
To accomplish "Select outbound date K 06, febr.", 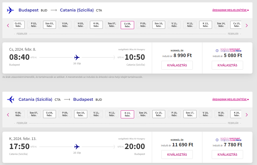I will [96, 25].
